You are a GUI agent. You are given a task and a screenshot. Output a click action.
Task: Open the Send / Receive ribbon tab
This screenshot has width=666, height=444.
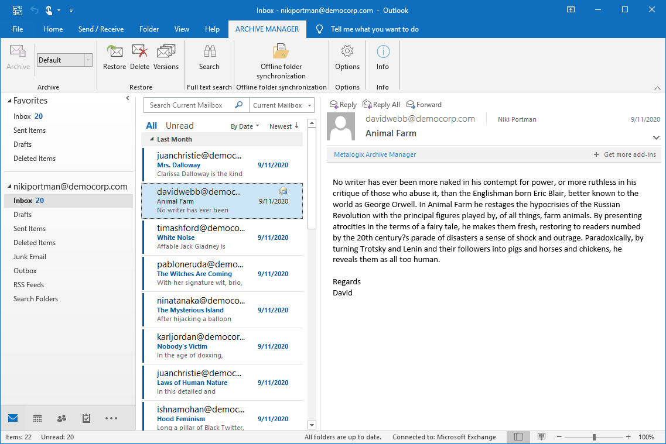[101, 29]
